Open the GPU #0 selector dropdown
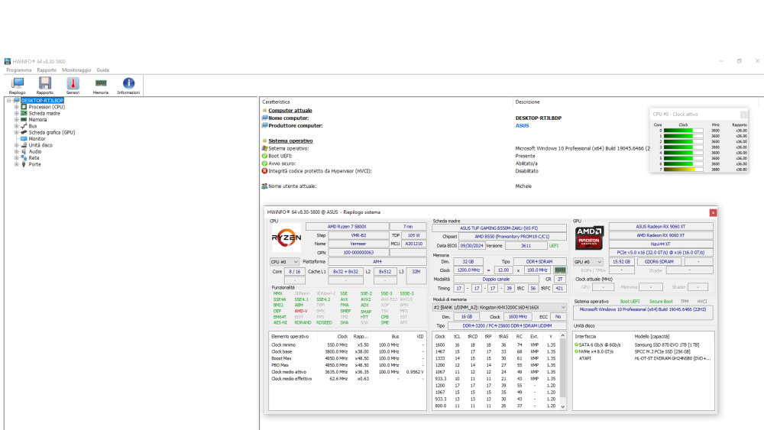This screenshot has height=430, width=764. click(x=588, y=261)
